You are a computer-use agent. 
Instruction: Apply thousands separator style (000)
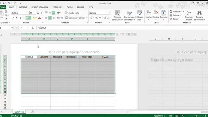[x=100, y=18]
